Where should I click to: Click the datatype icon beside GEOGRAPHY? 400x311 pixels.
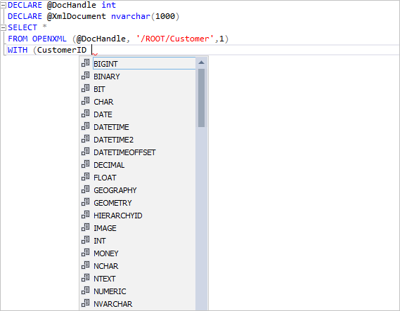pos(86,190)
